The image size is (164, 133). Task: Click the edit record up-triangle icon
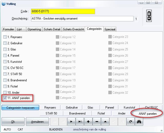pos(105,122)
